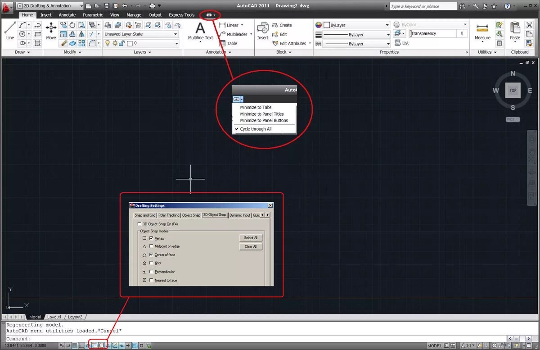540x350 pixels.
Task: Click the Undo arrow in quick access toolbar
Action: click(125, 6)
